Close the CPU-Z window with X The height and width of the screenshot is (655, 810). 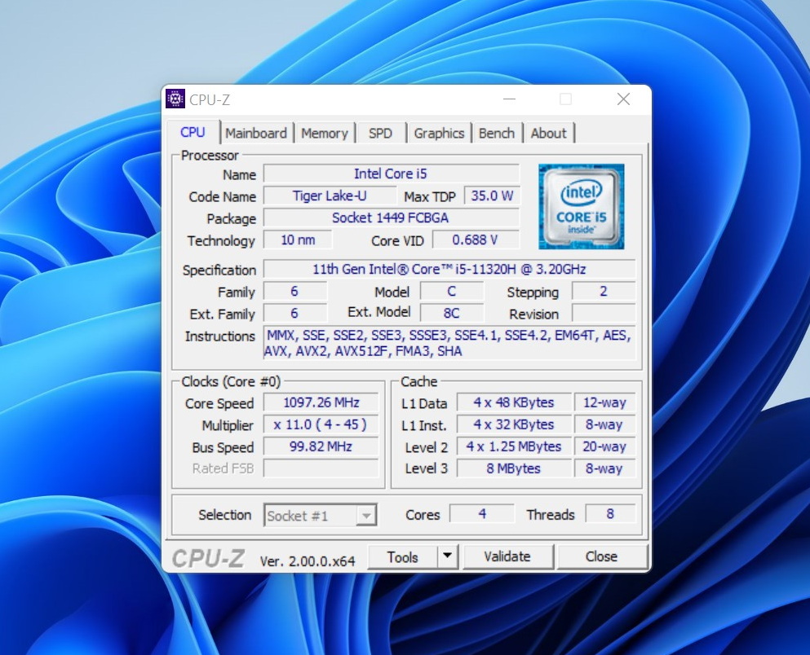tap(623, 99)
